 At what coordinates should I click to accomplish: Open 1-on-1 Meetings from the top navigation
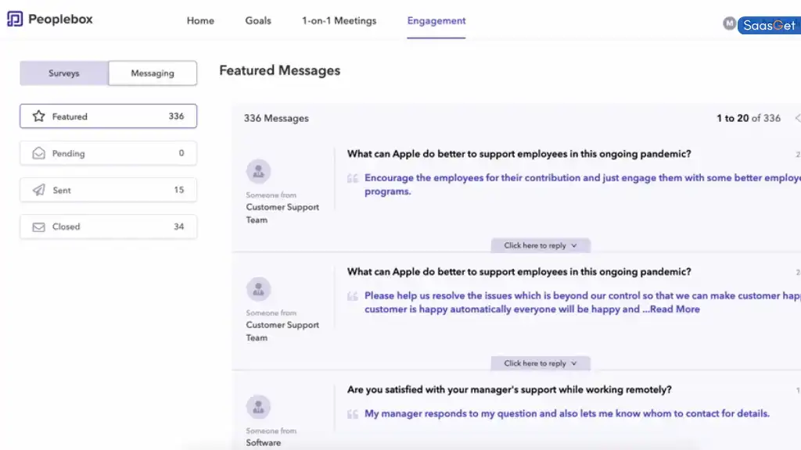coord(339,21)
